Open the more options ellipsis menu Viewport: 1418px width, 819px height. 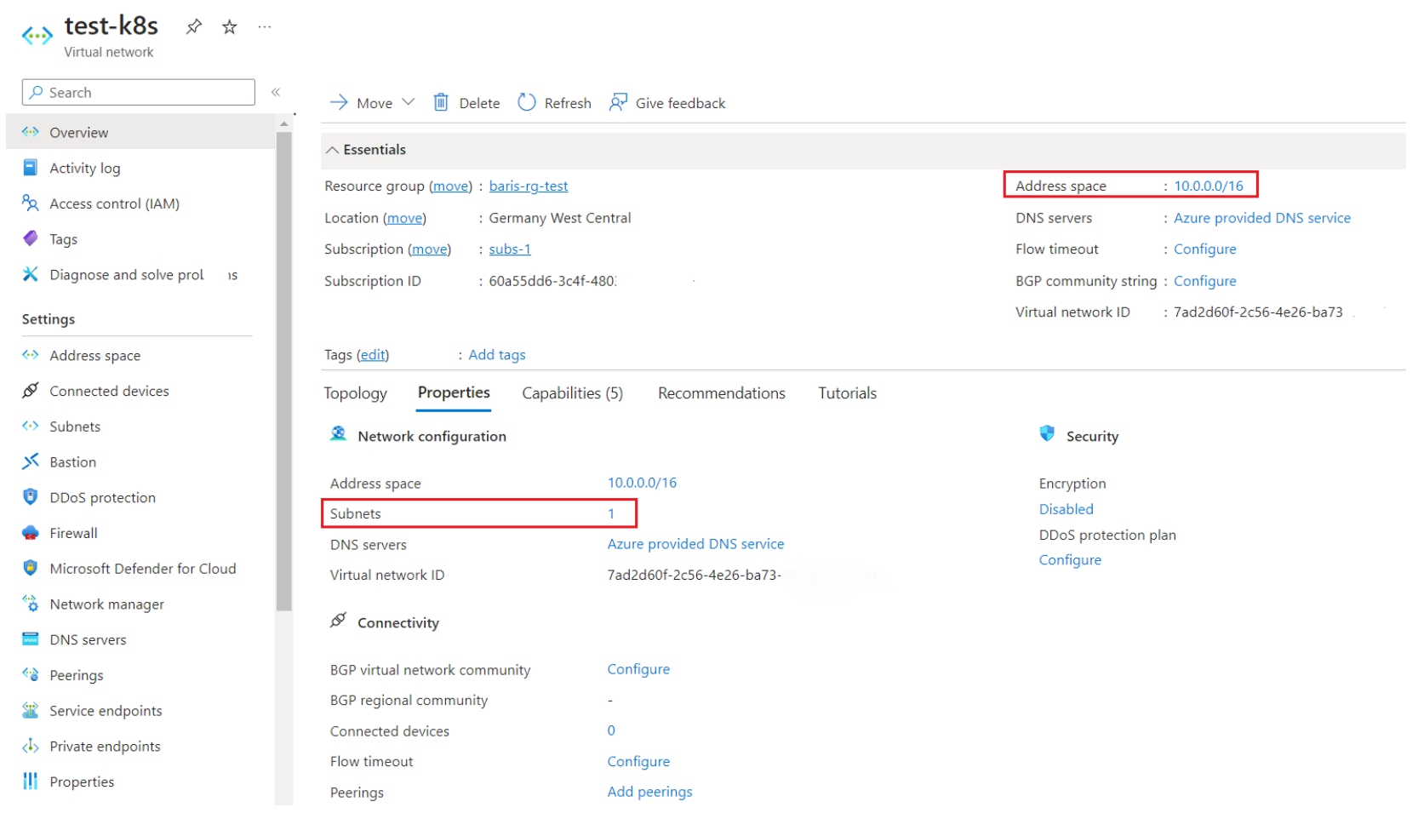pyautogui.click(x=265, y=27)
